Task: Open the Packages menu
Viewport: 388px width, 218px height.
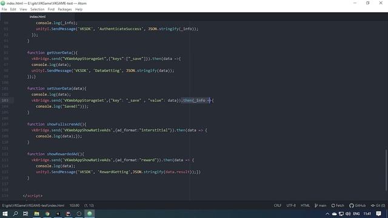Action: (65, 10)
